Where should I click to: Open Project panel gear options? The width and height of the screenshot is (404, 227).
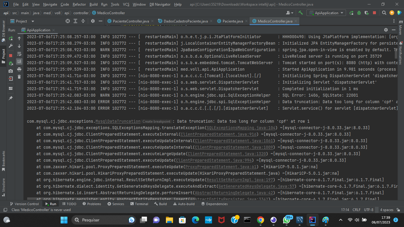coord(93,21)
